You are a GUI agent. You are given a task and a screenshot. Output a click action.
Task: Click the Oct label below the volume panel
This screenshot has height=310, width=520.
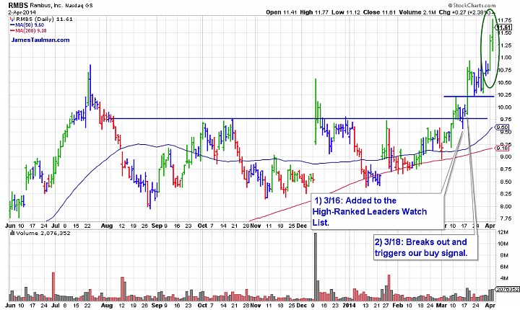[202, 306]
